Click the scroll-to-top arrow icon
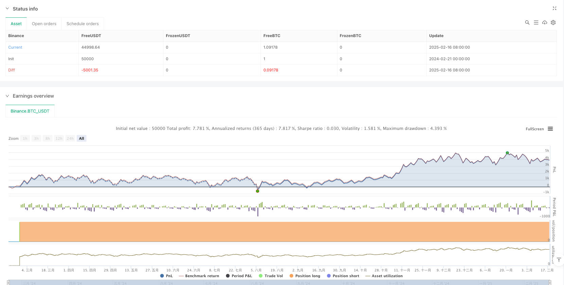The width and height of the screenshot is (564, 285). click(x=559, y=260)
